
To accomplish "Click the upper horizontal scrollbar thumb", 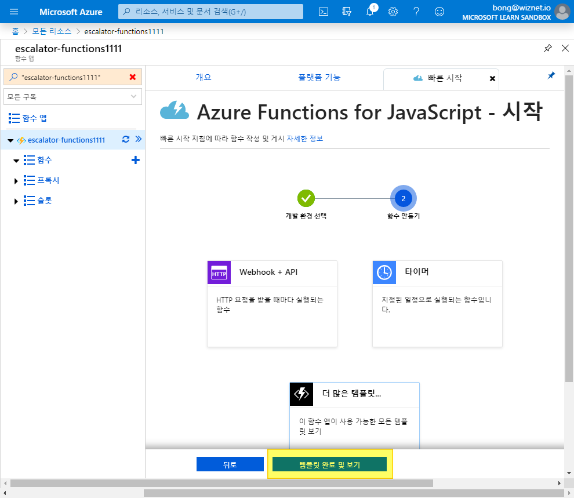I will pos(221,483).
